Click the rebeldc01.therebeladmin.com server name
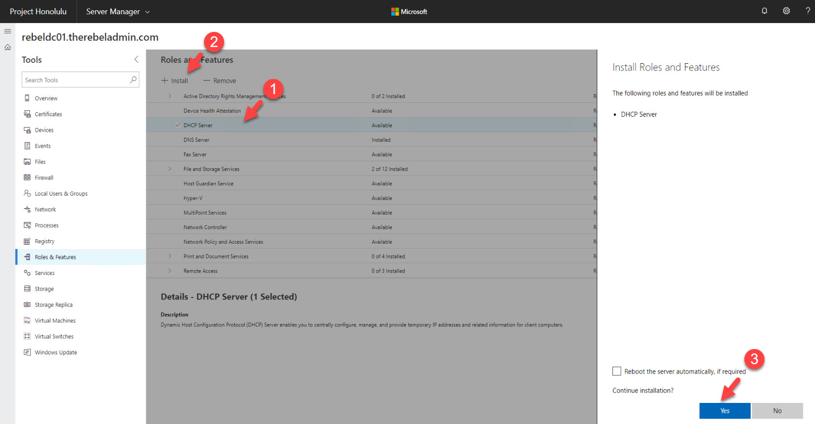 [90, 37]
